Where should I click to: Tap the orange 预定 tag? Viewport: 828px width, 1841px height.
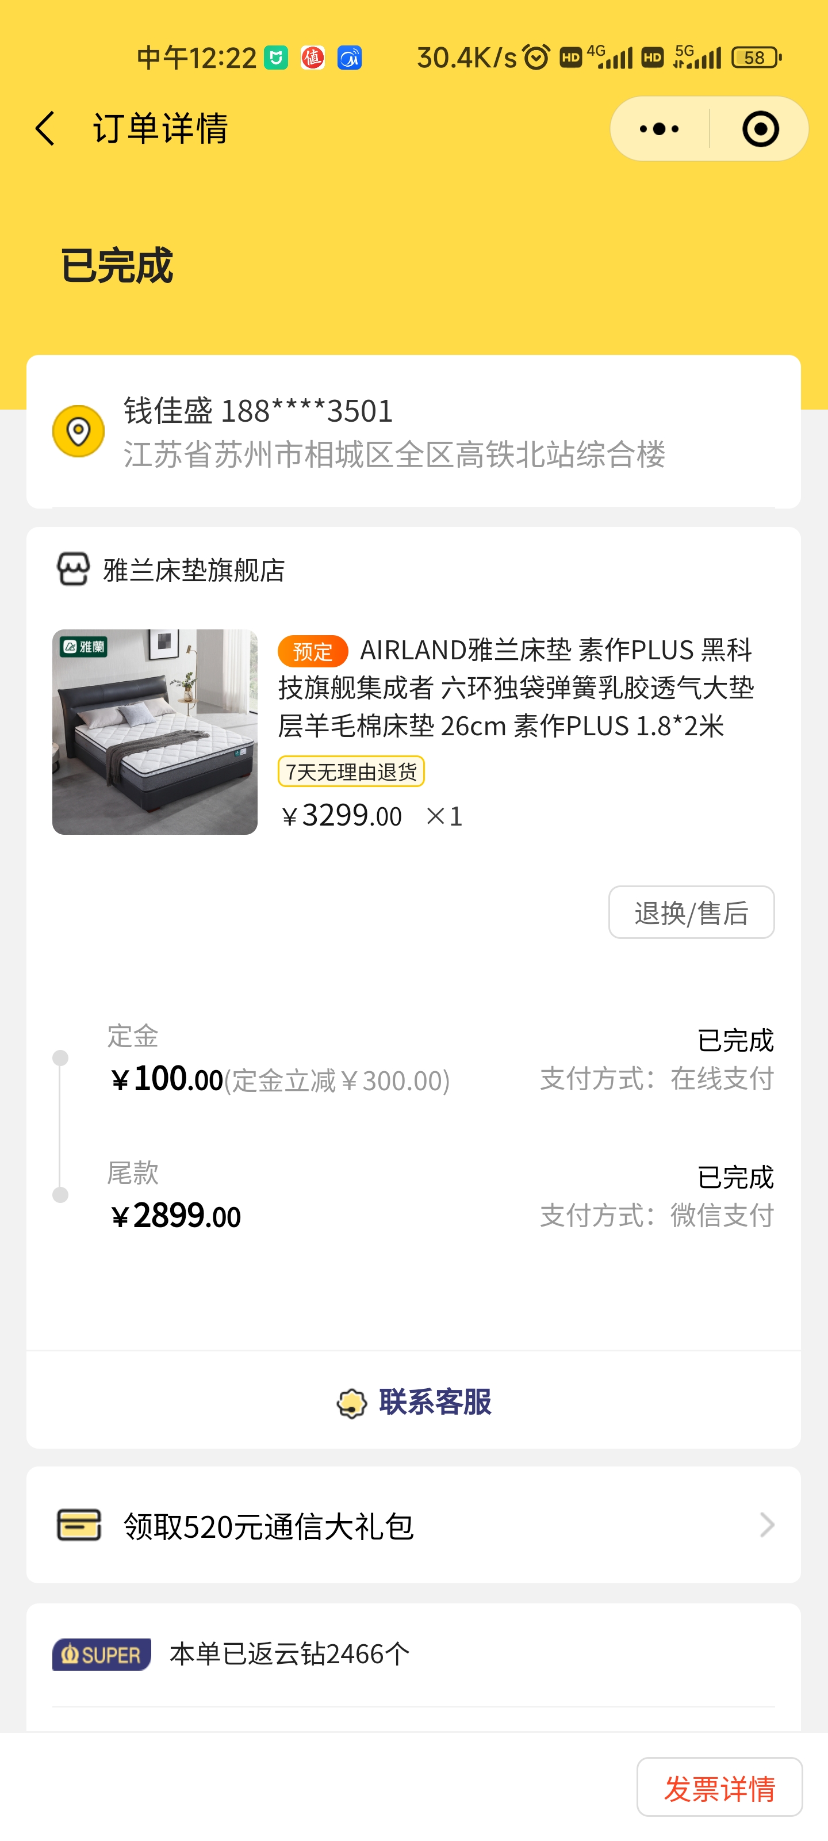312,651
